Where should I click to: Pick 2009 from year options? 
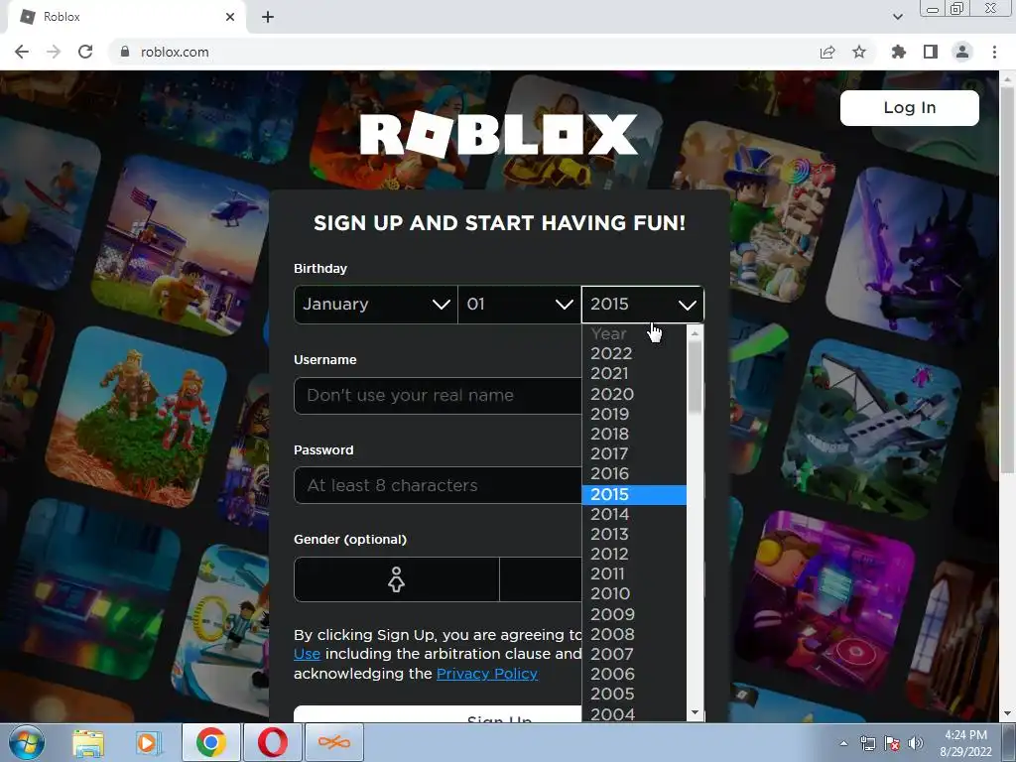tap(634, 614)
